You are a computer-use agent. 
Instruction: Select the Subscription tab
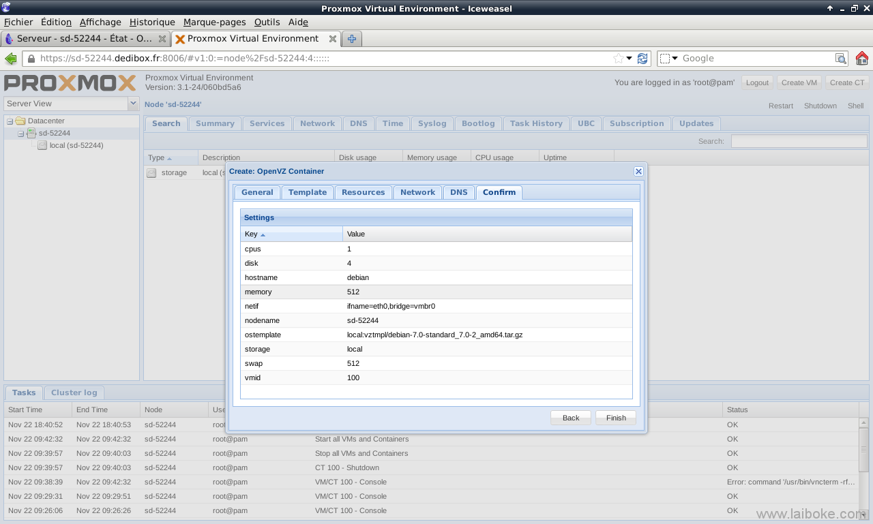(637, 123)
